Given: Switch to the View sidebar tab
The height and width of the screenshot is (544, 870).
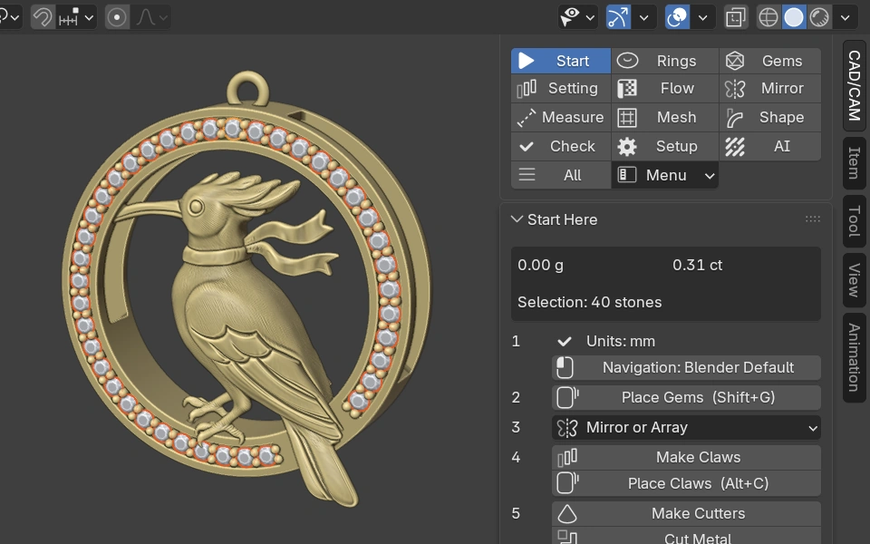Looking at the screenshot, I should point(855,280).
